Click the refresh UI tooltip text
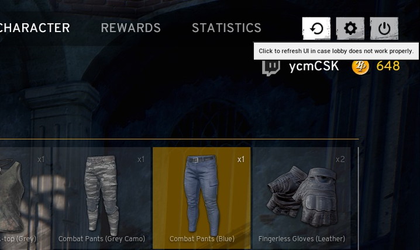Screen dimensions: 420x250 [x=336, y=51]
